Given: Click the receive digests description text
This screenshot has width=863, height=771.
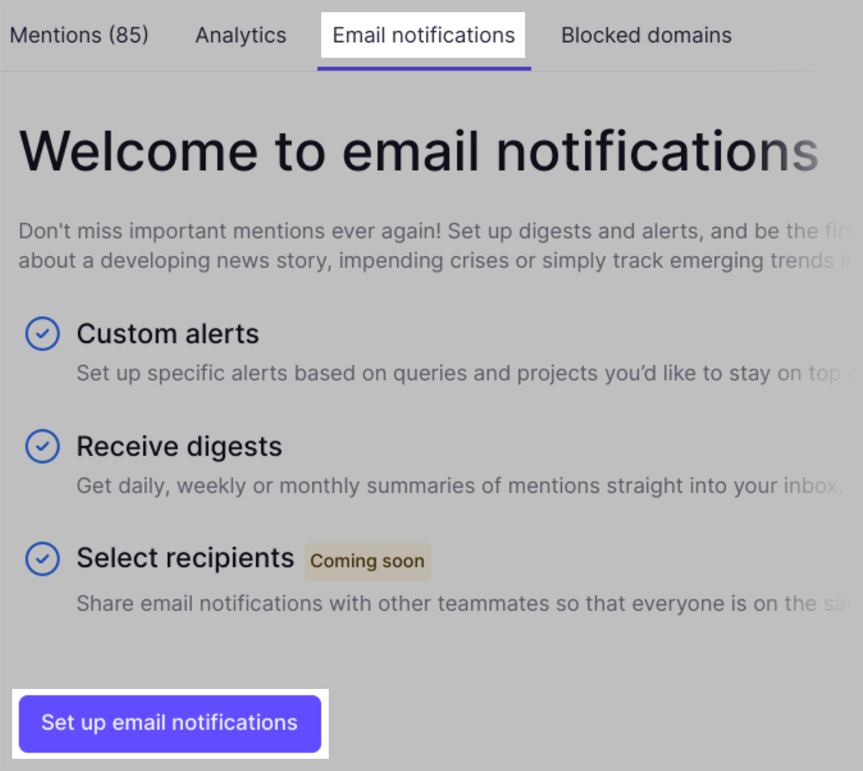Looking at the screenshot, I should coord(432,485).
